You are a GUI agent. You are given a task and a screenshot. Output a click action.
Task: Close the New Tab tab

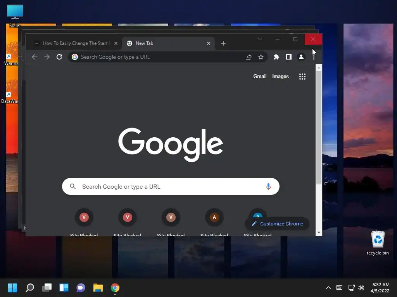[208, 43]
